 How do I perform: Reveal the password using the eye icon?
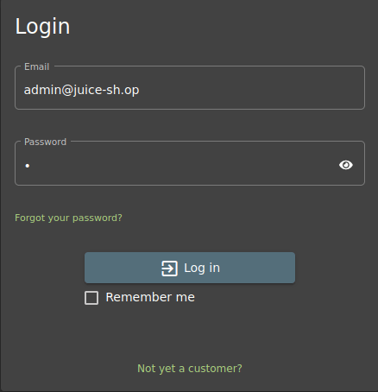[x=346, y=165]
